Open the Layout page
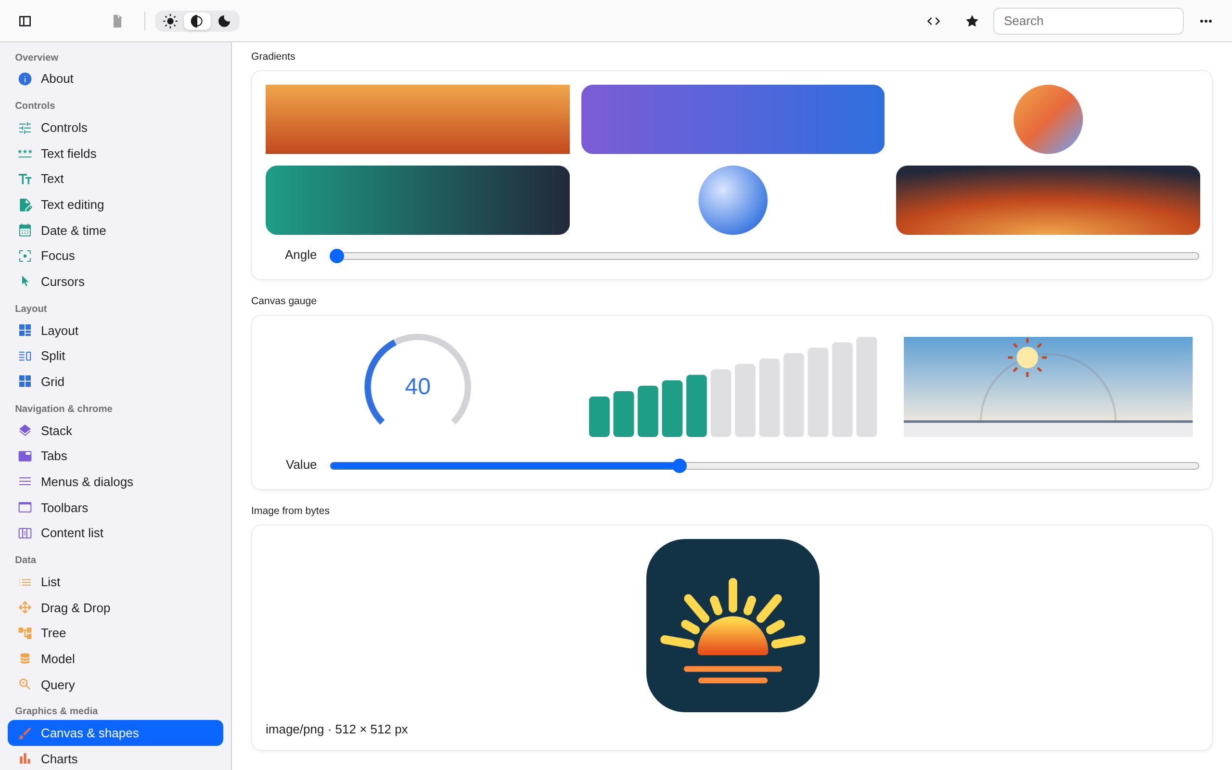The height and width of the screenshot is (770, 1232). click(x=115, y=331)
